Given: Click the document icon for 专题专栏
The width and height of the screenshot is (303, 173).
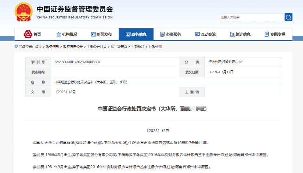Looking at the screenshot, I should pyautogui.click(x=267, y=34).
